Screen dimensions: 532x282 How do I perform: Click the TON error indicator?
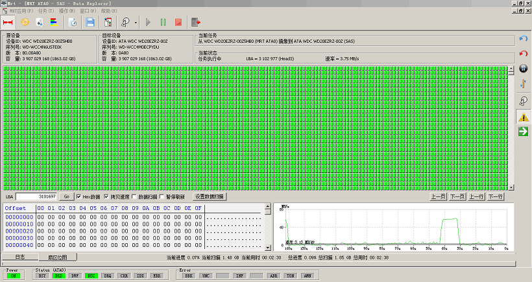pos(291,276)
